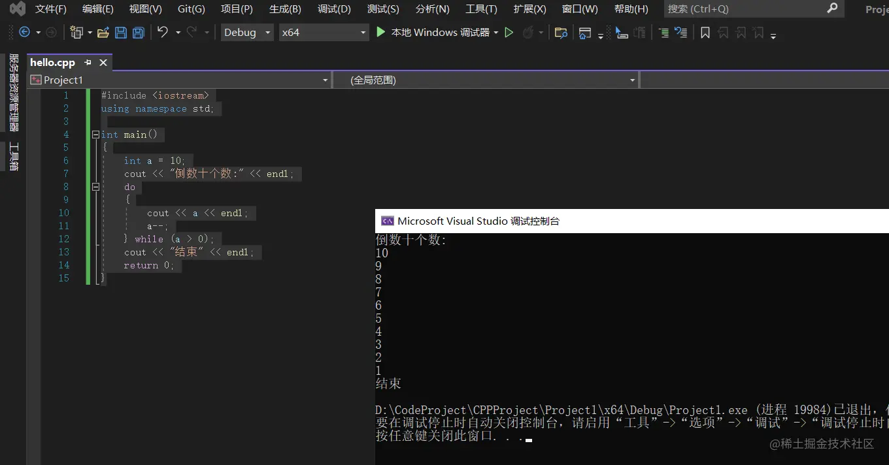Click the Save All icon
This screenshot has width=889, height=465.
[138, 32]
